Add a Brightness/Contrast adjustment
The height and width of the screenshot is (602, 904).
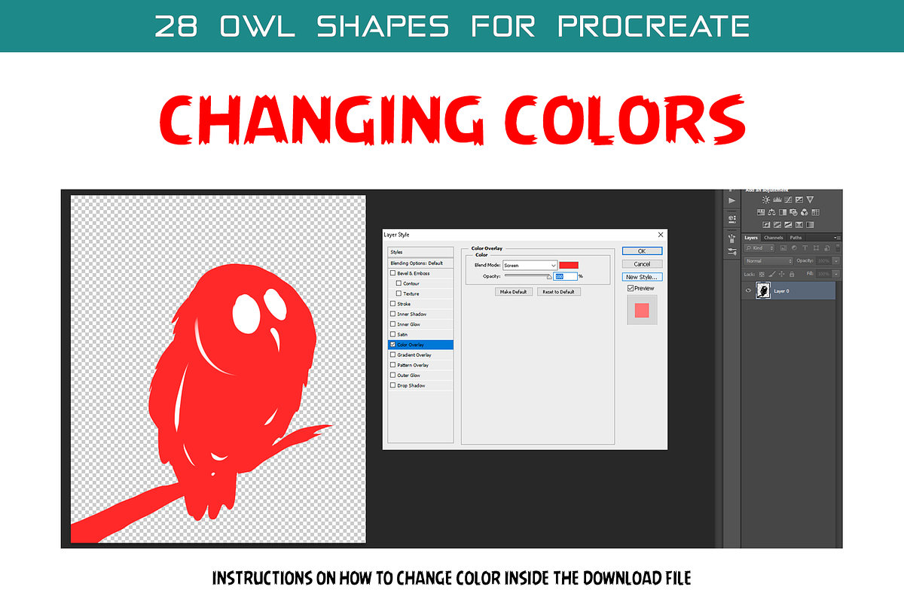point(766,199)
